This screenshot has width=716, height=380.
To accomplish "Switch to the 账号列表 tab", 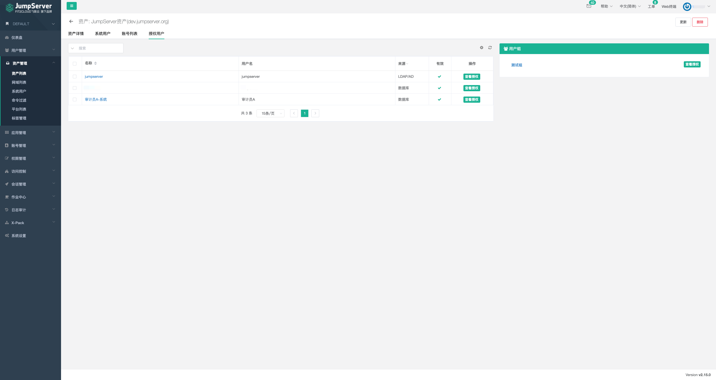I will (129, 34).
